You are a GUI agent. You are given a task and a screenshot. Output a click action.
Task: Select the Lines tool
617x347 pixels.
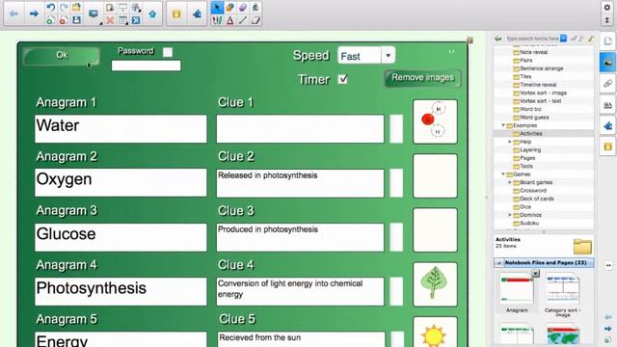point(243,20)
